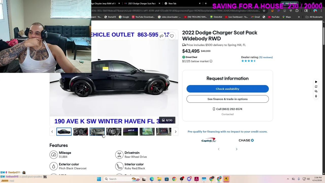Select the first side-view car thumbnail
Screen dimensions: 325x183
tap(64, 132)
